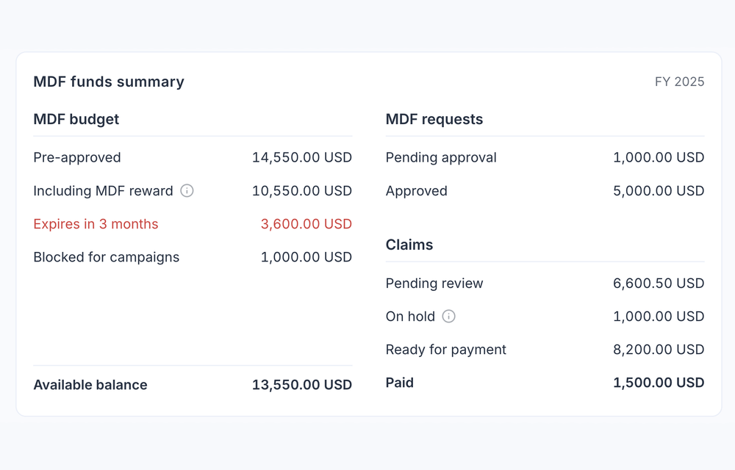
Task: Select the Pending review label
Action: tap(434, 283)
